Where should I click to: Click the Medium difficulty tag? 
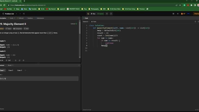coord(2,29)
